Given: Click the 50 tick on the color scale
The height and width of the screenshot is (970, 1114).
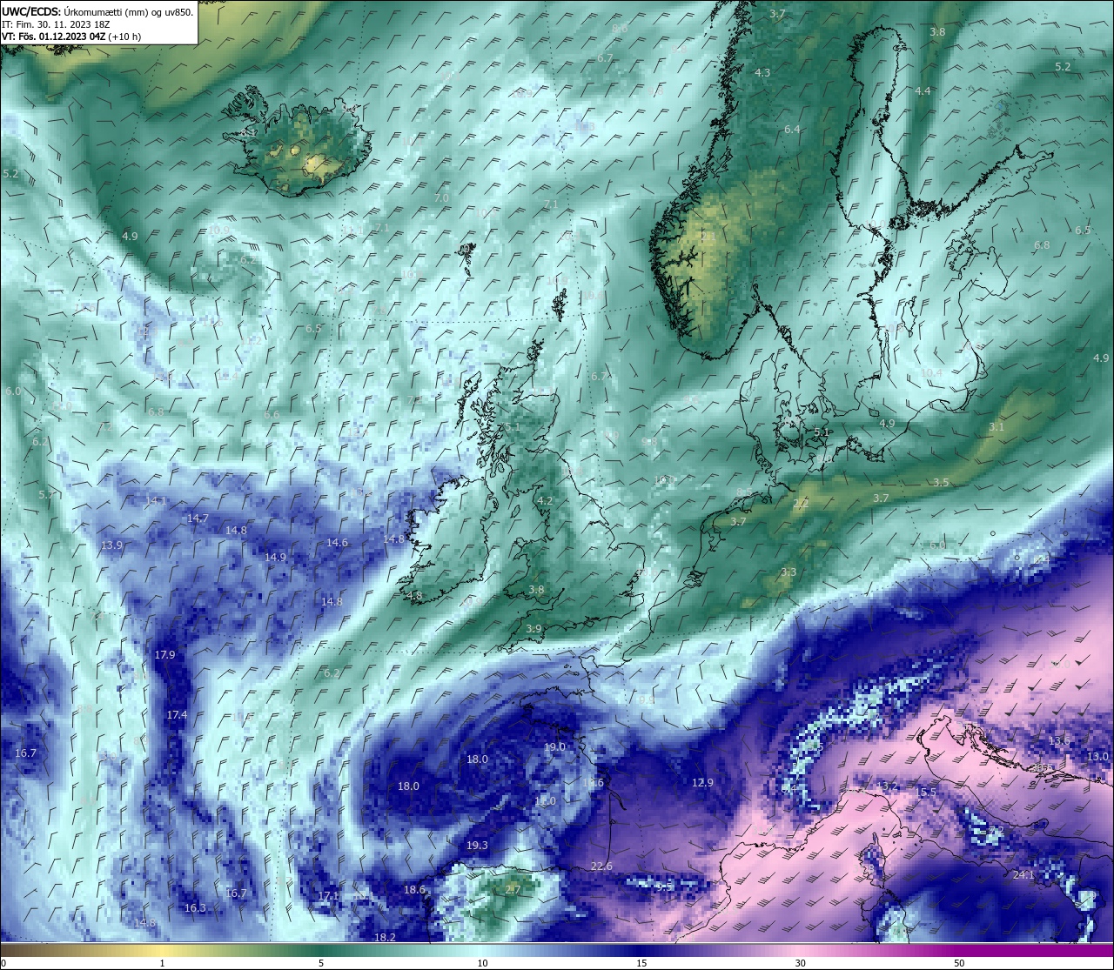Looking at the screenshot, I should pyautogui.click(x=959, y=963).
